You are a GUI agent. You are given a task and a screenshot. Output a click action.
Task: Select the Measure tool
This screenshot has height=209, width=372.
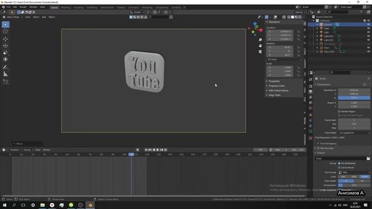pyautogui.click(x=5, y=74)
